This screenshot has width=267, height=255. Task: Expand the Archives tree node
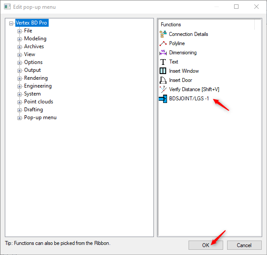(19, 47)
